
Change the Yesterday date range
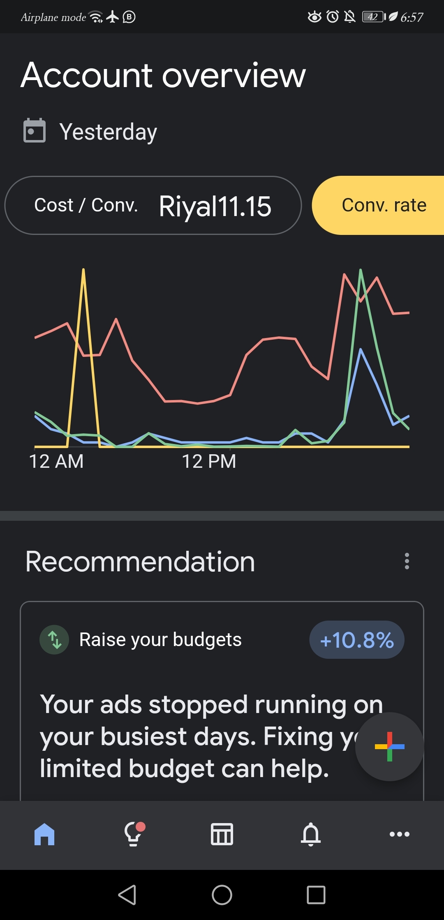[108, 132]
